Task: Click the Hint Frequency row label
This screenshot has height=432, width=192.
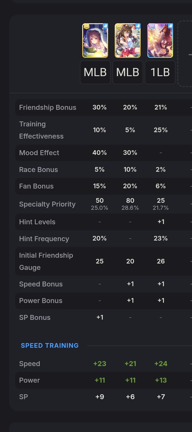Action: [x=44, y=239]
